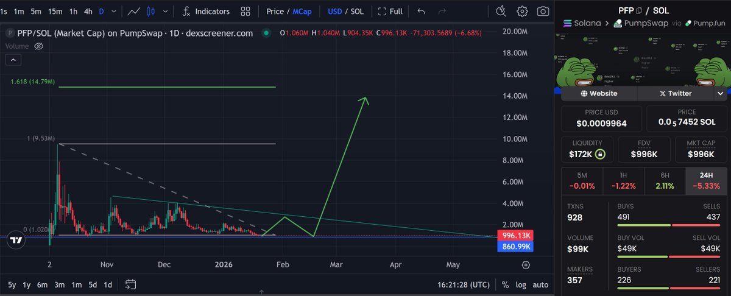Choose the 4h timeframe

[88, 11]
